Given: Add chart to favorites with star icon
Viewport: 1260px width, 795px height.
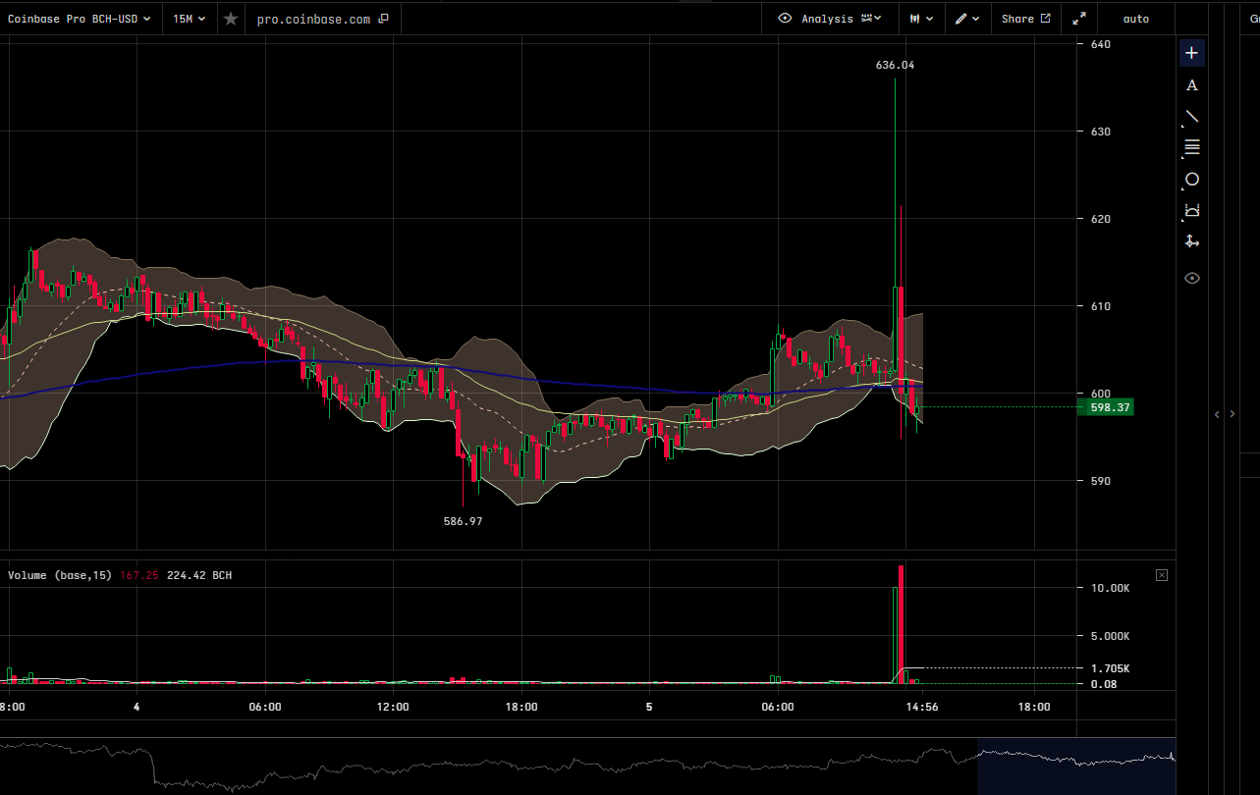Looking at the screenshot, I should click(x=231, y=19).
